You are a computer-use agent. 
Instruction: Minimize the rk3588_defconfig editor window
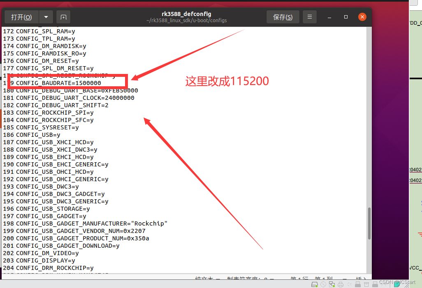329,17
